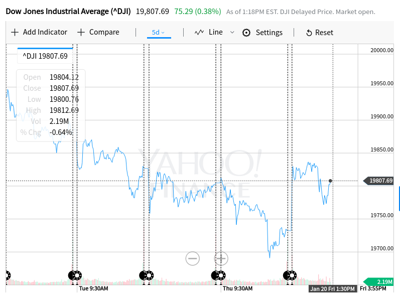Viewport: 400px width, 304px height.
Task: Click the Jan 20 Fri 1:30PM crosshair label
Action: pos(332,288)
